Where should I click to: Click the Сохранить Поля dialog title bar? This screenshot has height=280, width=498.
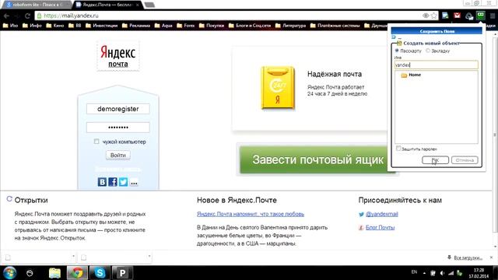click(437, 31)
